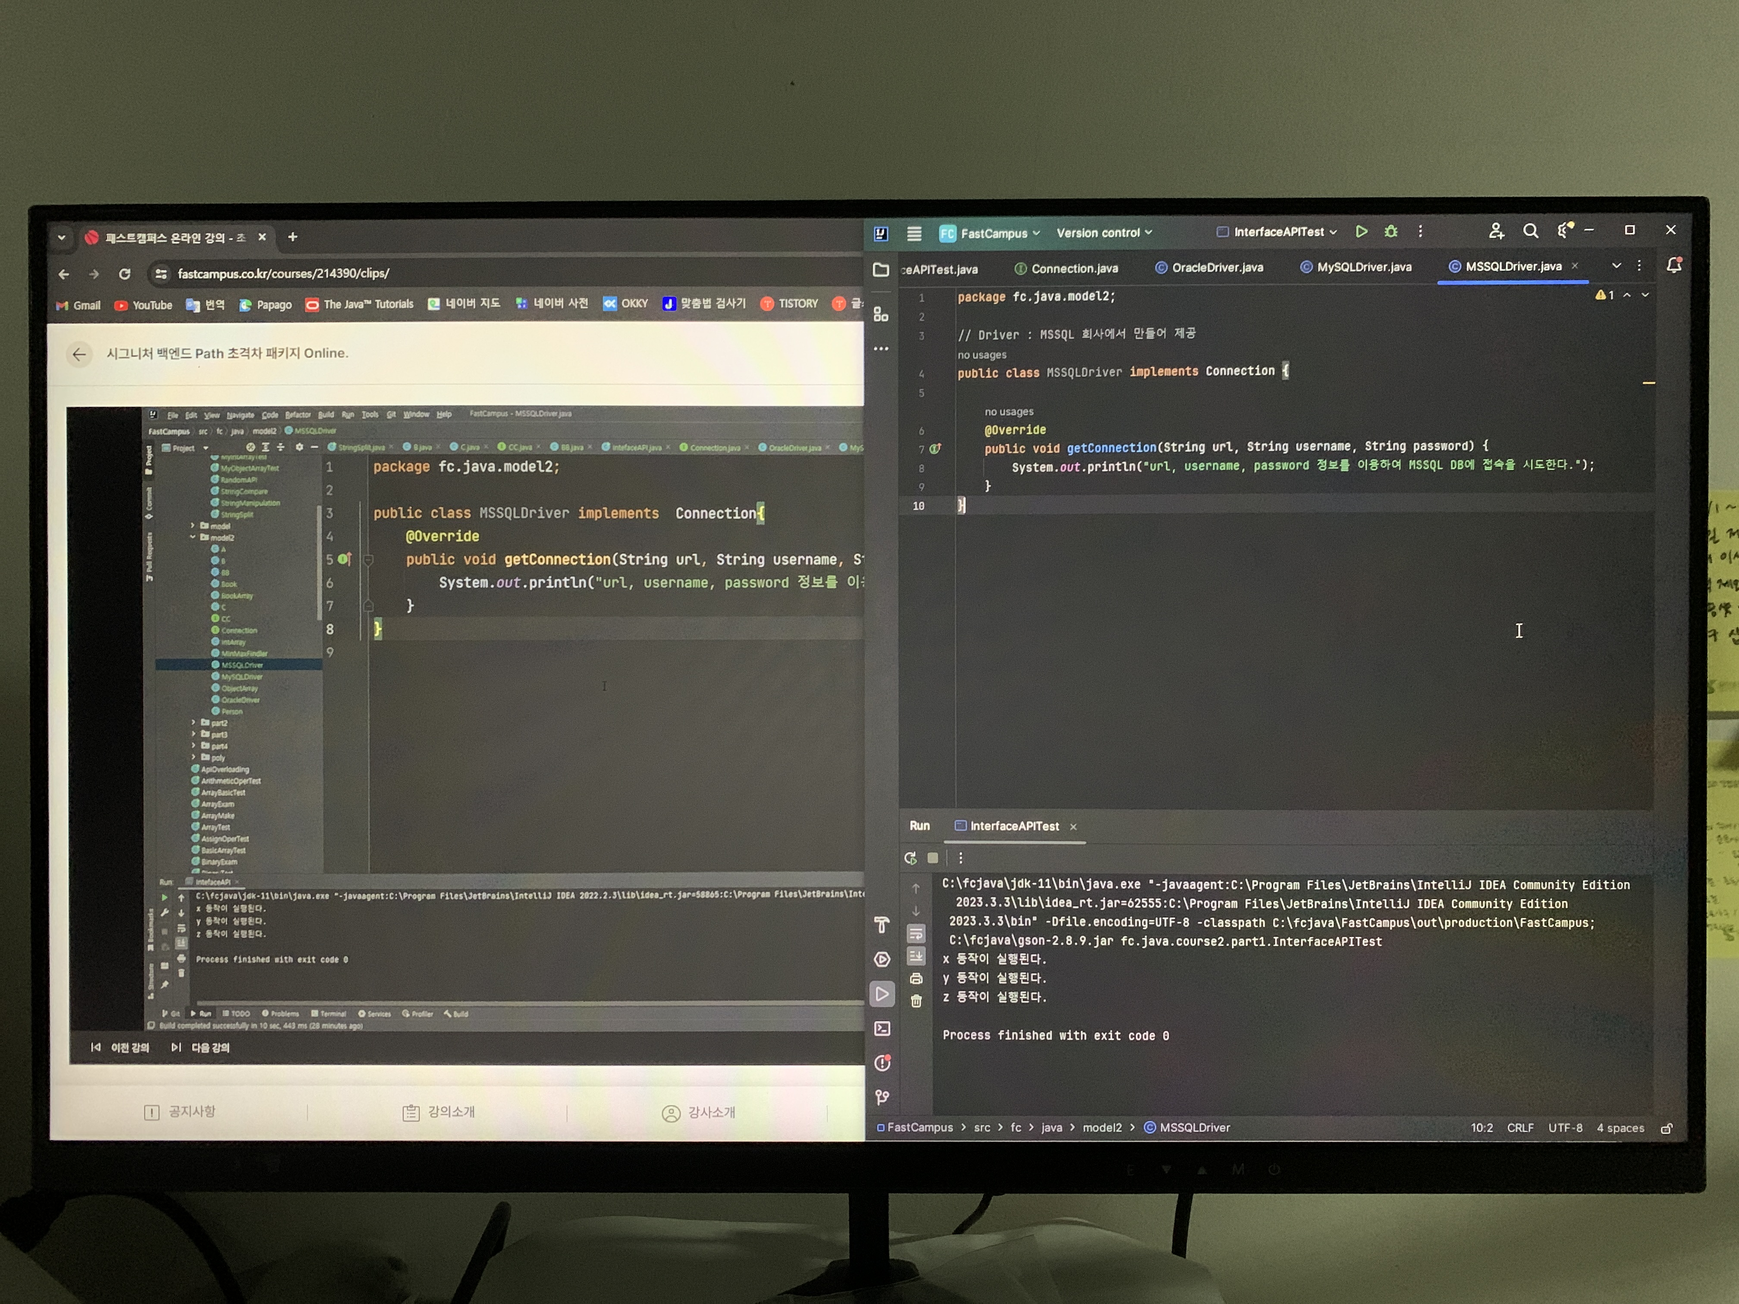The height and width of the screenshot is (1304, 1739).
Task: Click the Debug bug icon in toolbar
Action: coord(1391,231)
